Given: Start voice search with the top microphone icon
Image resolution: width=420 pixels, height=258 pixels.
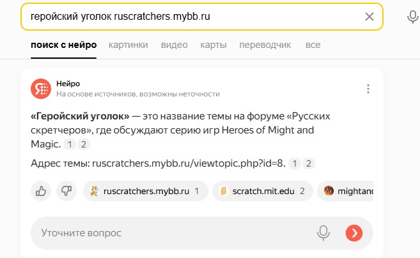Looking at the screenshot, I should pyautogui.click(x=412, y=17).
